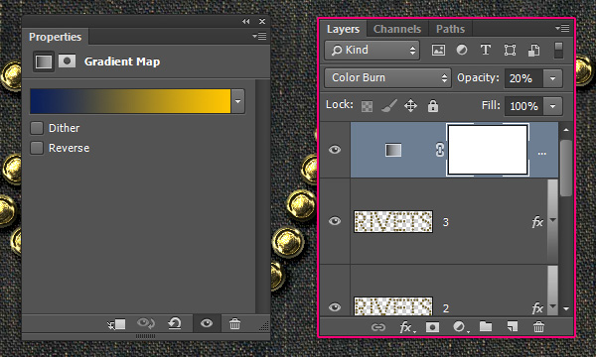This screenshot has height=357, width=596.
Task: Click the blue-to-yellow gradient bar
Action: pyautogui.click(x=130, y=101)
